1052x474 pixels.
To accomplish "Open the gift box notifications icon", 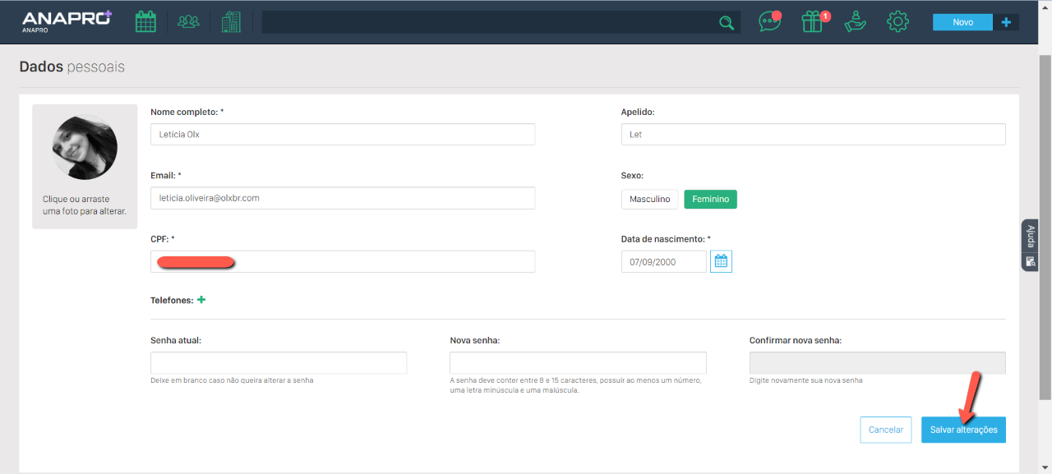I will coord(812,22).
